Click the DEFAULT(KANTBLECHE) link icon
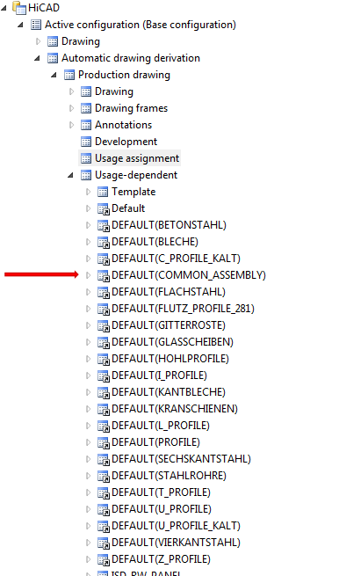 coord(104,393)
